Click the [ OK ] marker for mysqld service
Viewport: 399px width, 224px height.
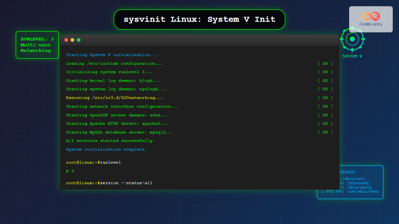(x=325, y=132)
